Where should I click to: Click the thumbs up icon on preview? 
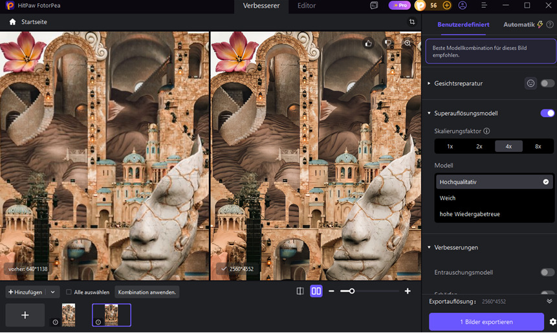368,43
